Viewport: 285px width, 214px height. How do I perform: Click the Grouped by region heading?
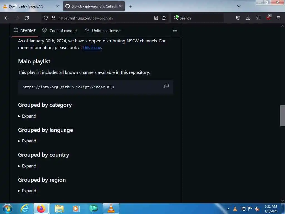point(42,180)
